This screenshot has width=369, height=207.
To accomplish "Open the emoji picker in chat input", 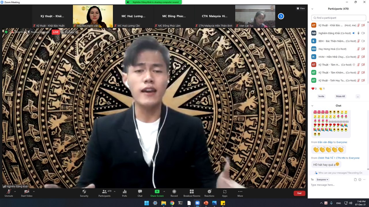I will point(360,180).
